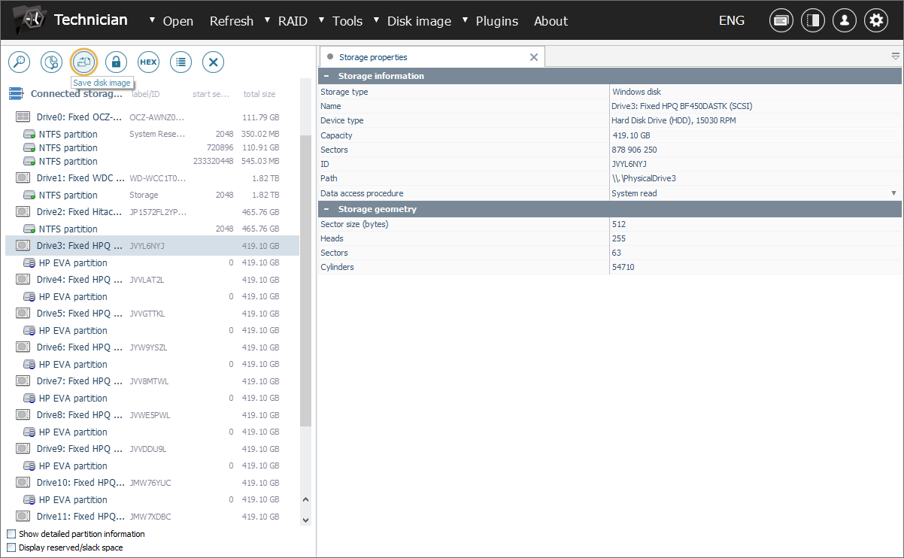This screenshot has height=558, width=904.
Task: Collapse the Storage information section
Action: click(326, 76)
